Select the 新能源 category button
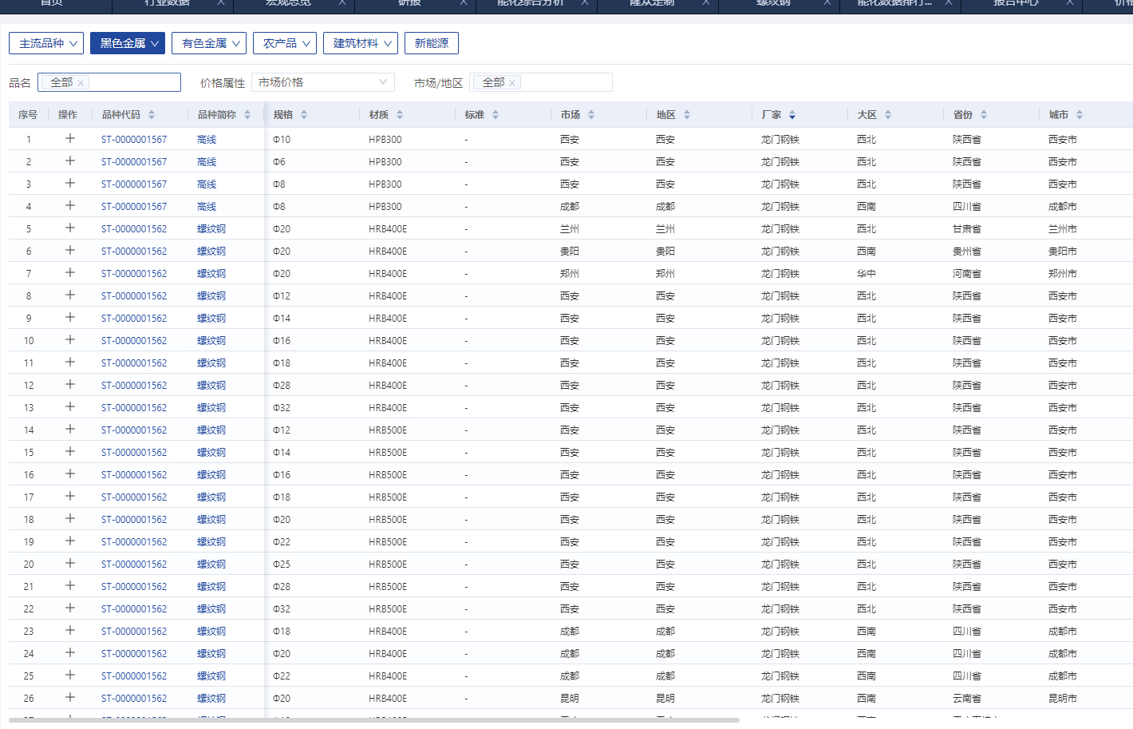This screenshot has height=729, width=1133. point(432,43)
